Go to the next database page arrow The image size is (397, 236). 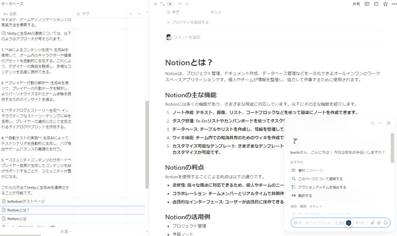pyautogui.click(x=187, y=3)
